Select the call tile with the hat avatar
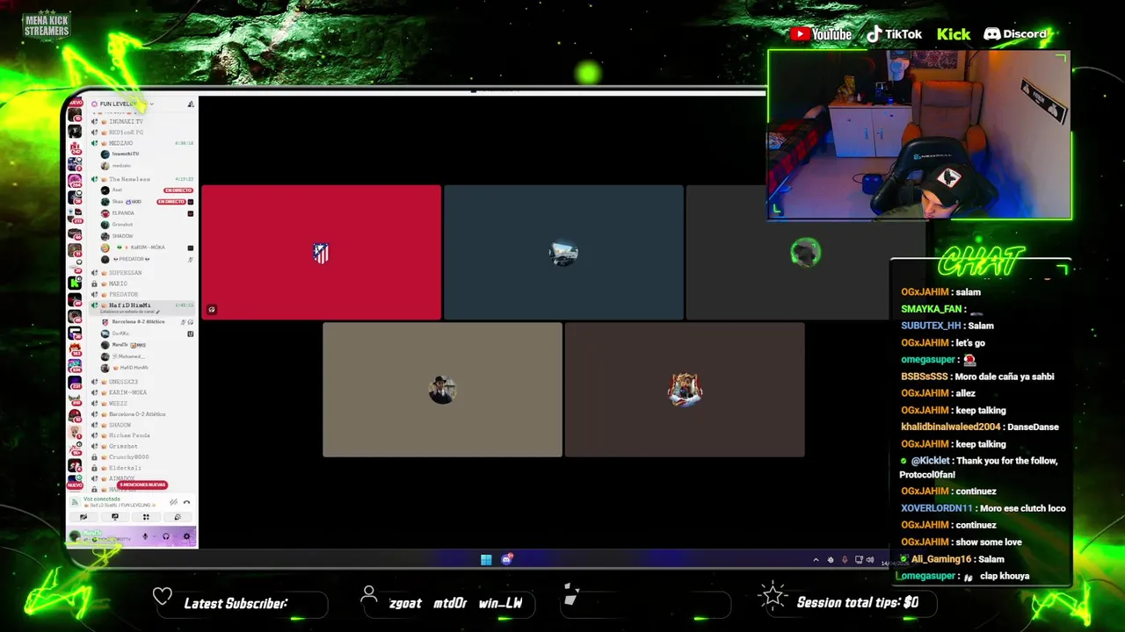Viewport: 1125px width, 632px height. coord(442,390)
